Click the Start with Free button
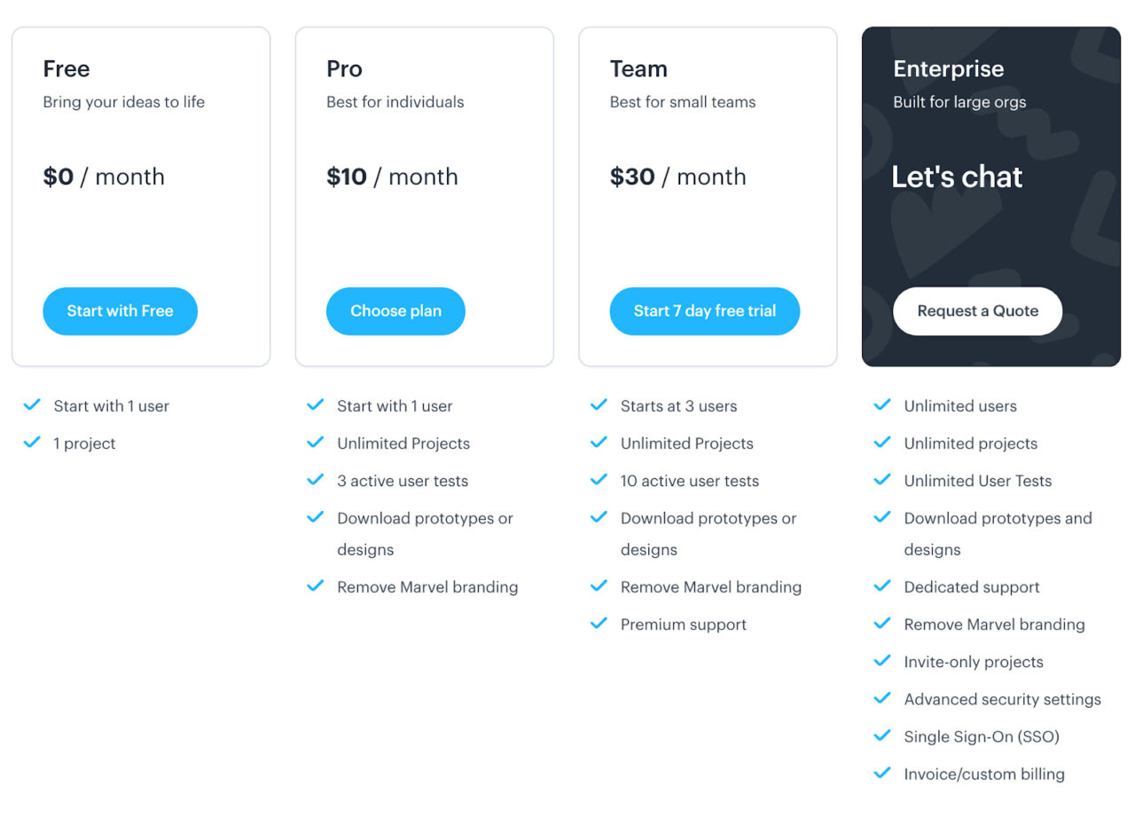1135x817 pixels. 120,311
